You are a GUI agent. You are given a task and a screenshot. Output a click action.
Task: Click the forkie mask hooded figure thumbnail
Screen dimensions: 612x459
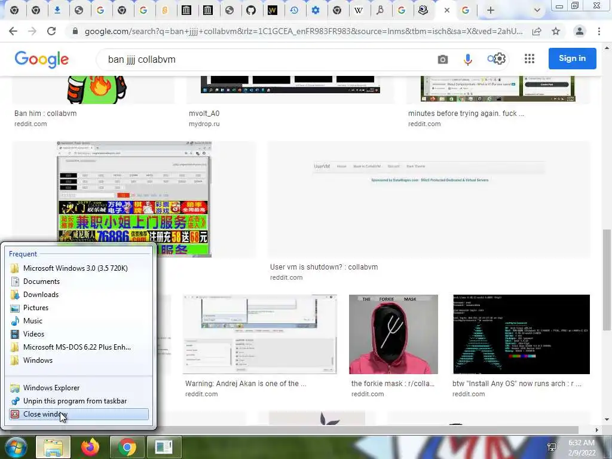393,334
